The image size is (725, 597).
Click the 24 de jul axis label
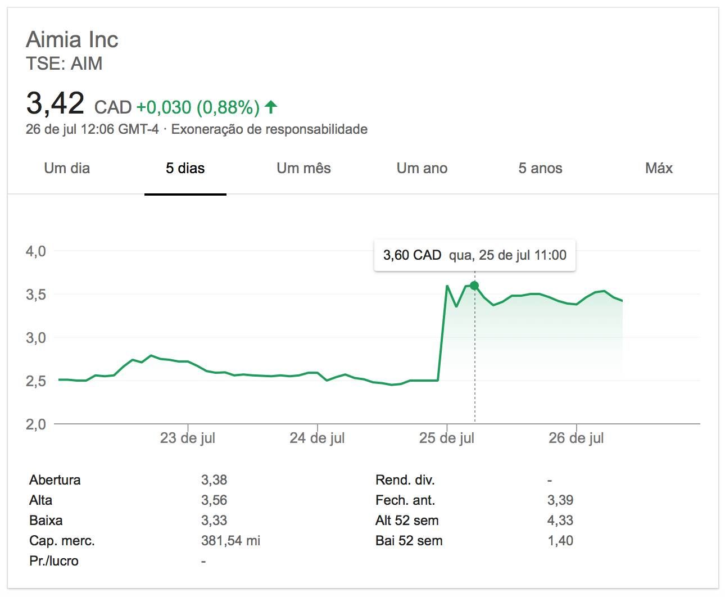pyautogui.click(x=317, y=438)
